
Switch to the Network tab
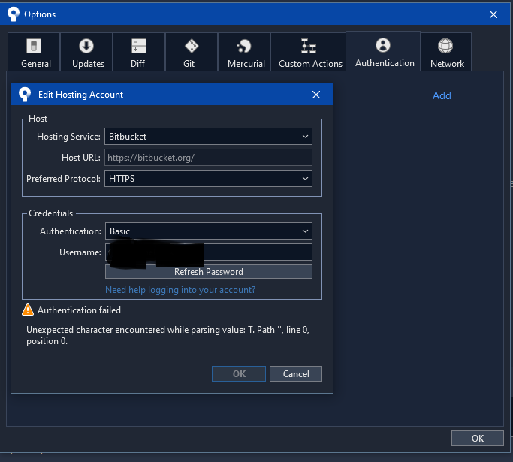click(446, 52)
